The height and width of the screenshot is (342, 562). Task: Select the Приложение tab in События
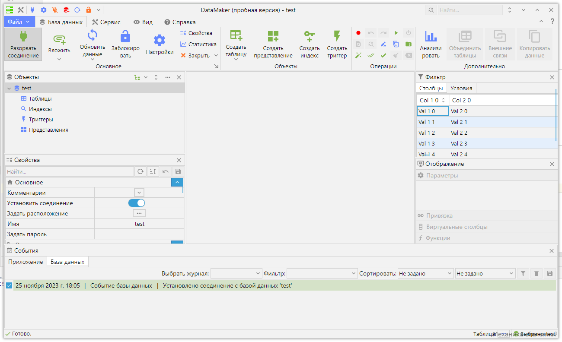pos(26,262)
